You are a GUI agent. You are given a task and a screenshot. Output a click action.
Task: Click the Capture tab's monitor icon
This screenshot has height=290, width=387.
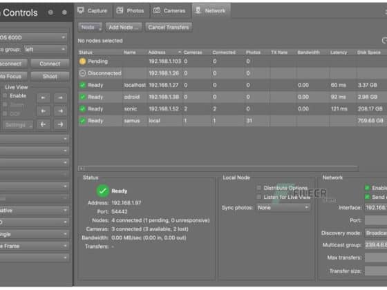81,10
